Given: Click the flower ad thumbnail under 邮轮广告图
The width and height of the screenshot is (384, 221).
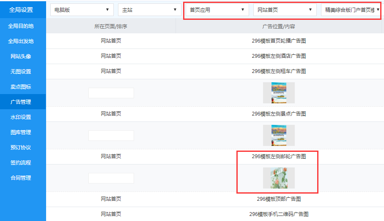Looking at the screenshot, I should click(279, 178).
